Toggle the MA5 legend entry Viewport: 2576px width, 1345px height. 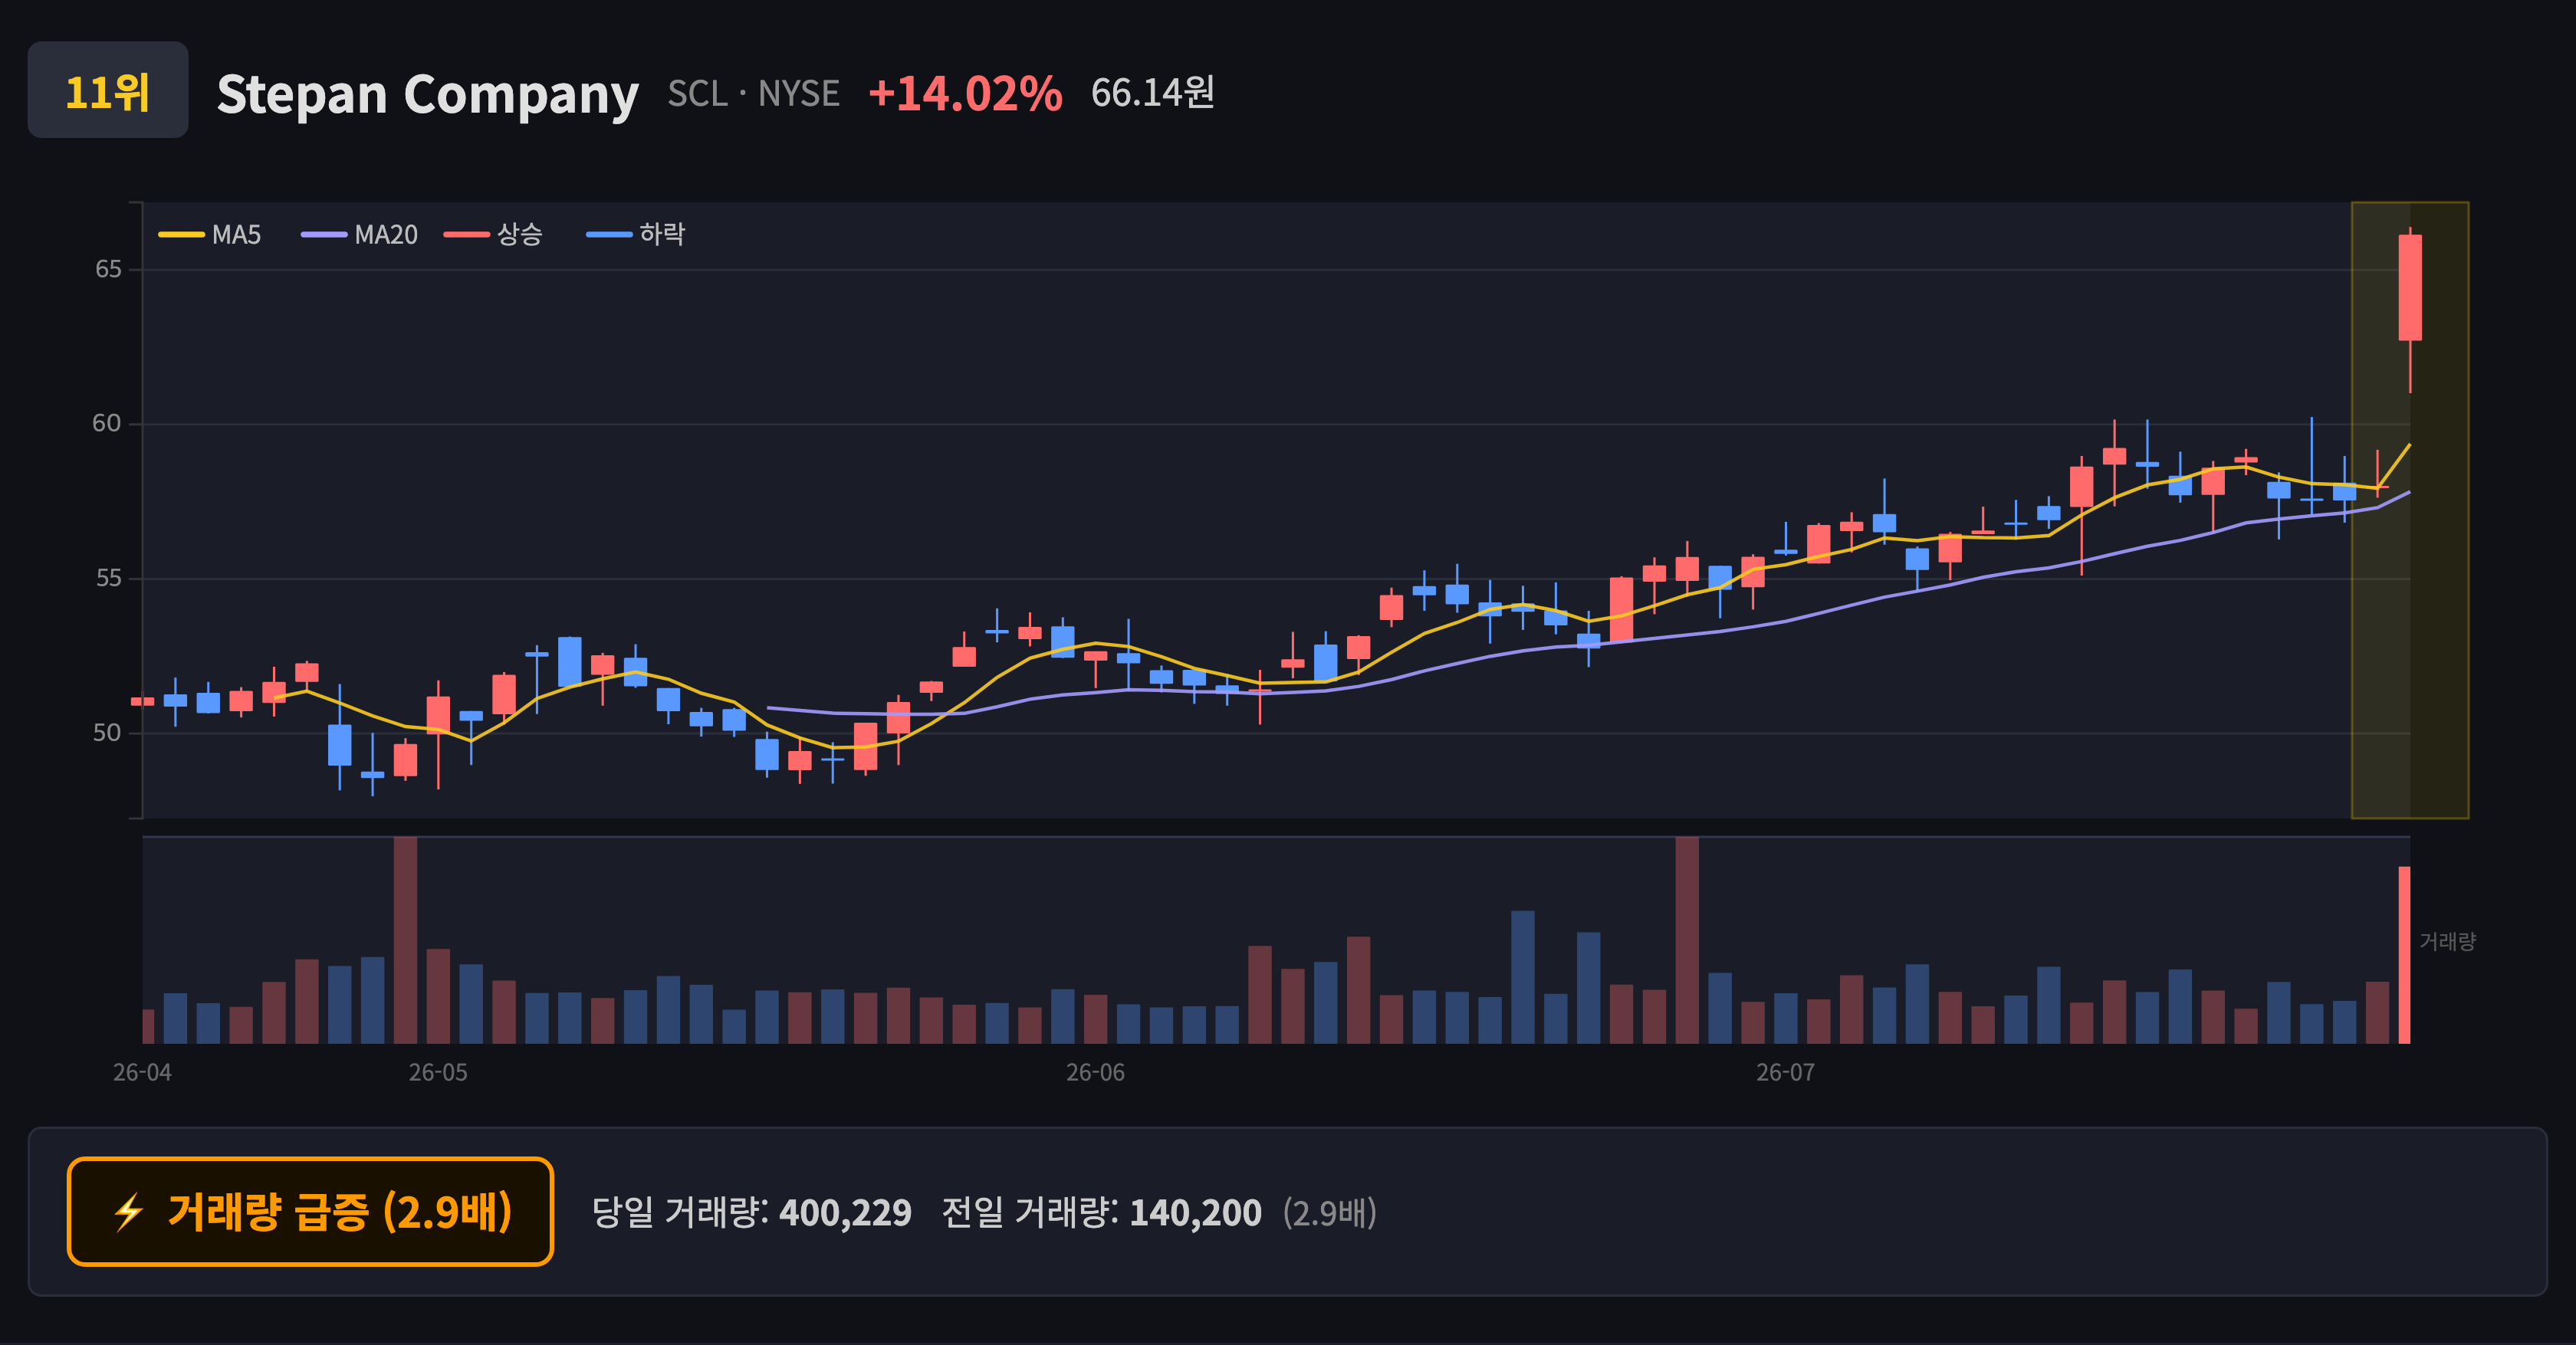[210, 235]
